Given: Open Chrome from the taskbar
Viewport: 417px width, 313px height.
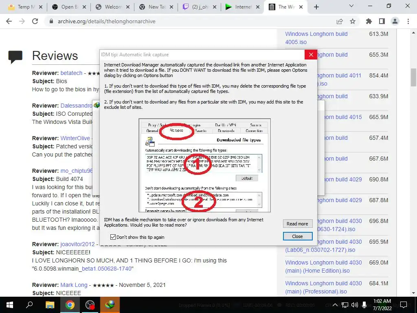Looking at the screenshot, I should click(x=70, y=305).
